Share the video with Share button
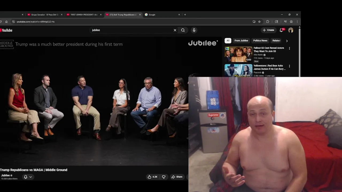The width and height of the screenshot is (342, 192). (177, 177)
